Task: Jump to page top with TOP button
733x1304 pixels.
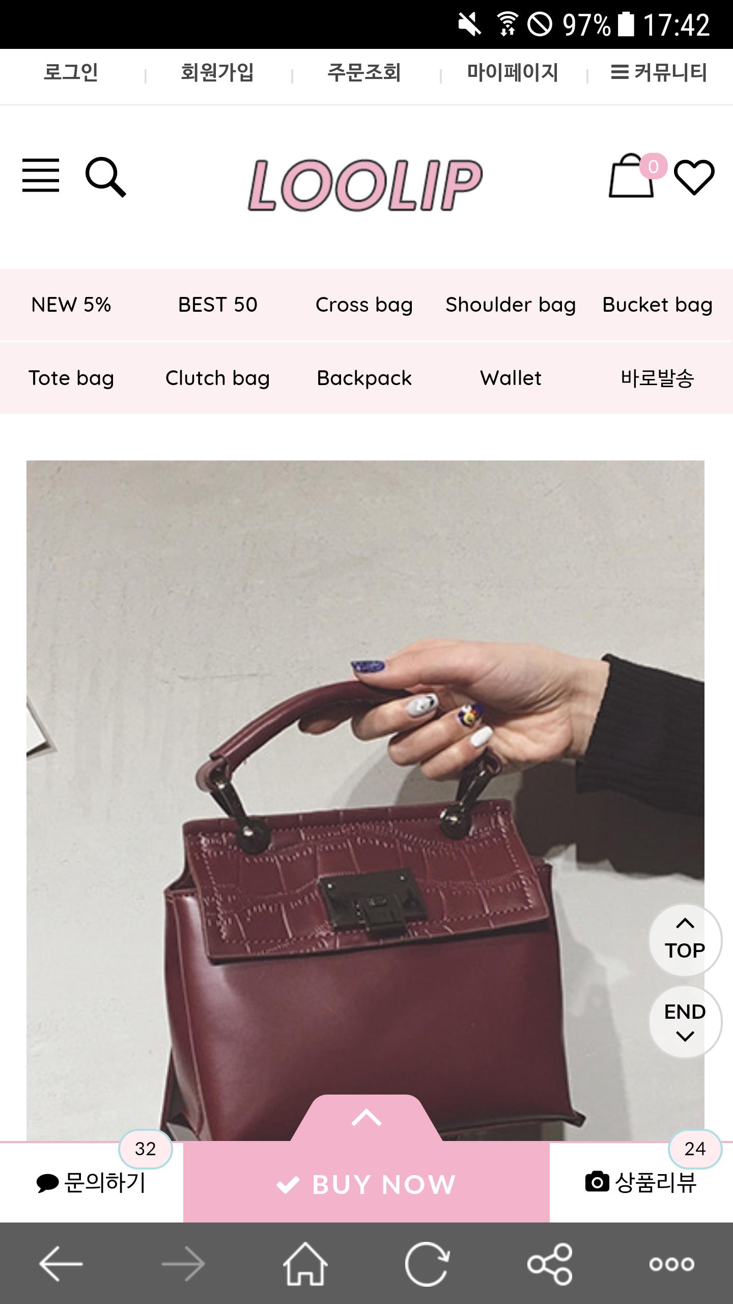Action: pos(685,940)
